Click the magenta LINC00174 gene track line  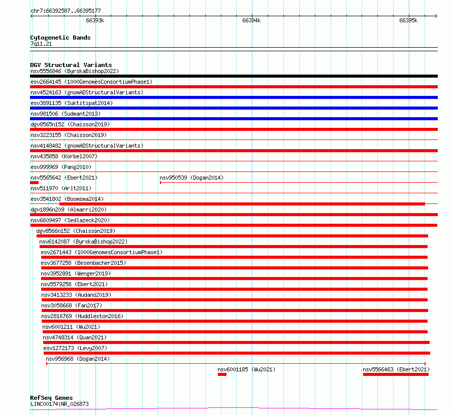click(234, 409)
